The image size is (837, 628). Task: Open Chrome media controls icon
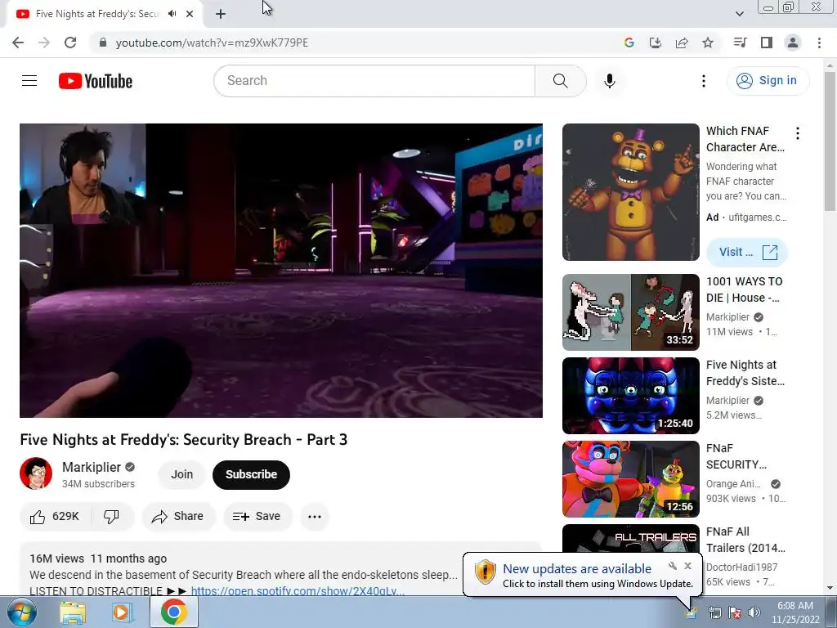pyautogui.click(x=740, y=43)
